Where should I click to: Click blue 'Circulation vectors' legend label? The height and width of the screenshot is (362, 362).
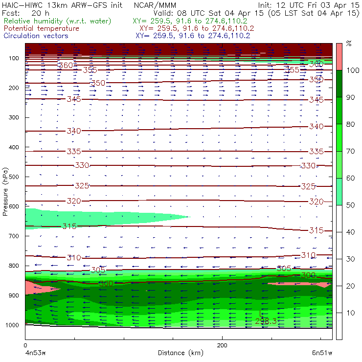36,36
